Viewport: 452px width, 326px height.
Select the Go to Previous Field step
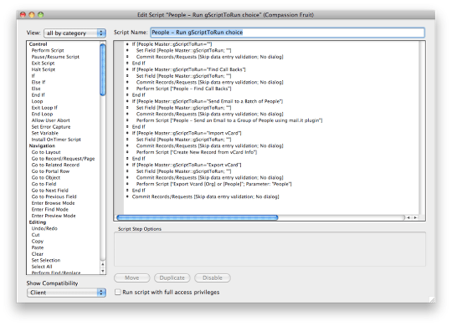(x=54, y=196)
